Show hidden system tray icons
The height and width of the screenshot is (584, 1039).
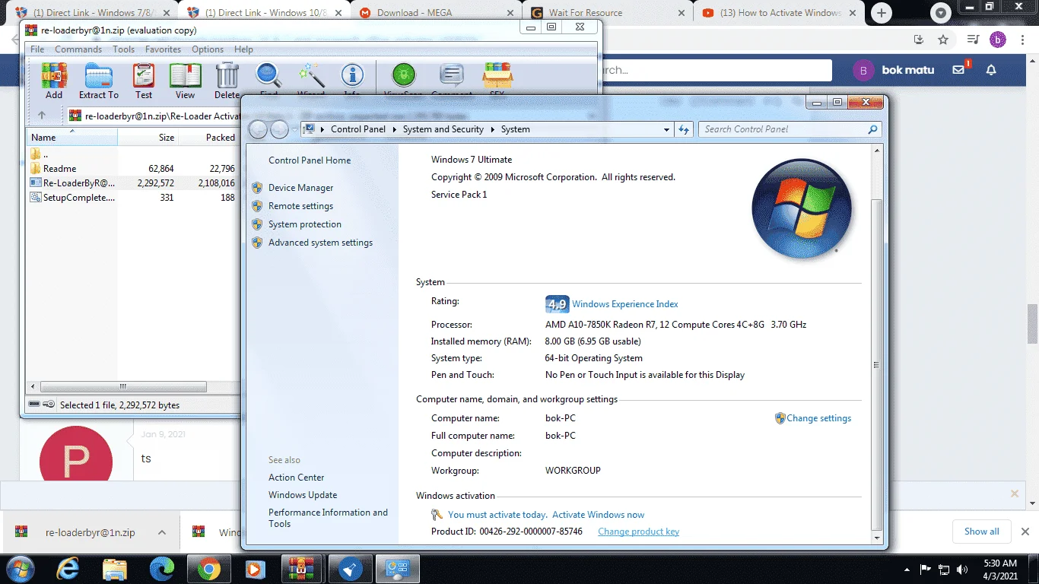[907, 570]
